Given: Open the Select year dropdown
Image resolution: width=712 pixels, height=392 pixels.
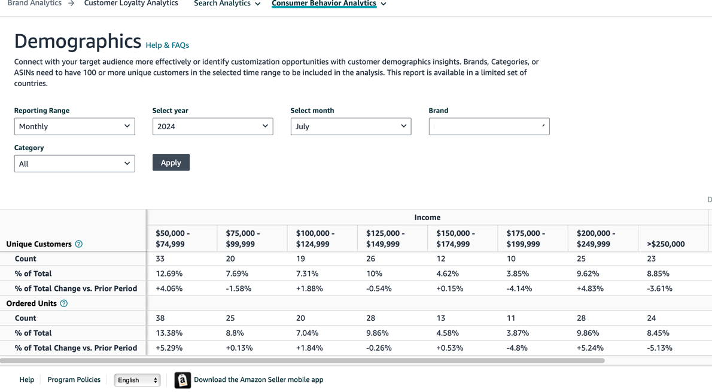Looking at the screenshot, I should 212,126.
